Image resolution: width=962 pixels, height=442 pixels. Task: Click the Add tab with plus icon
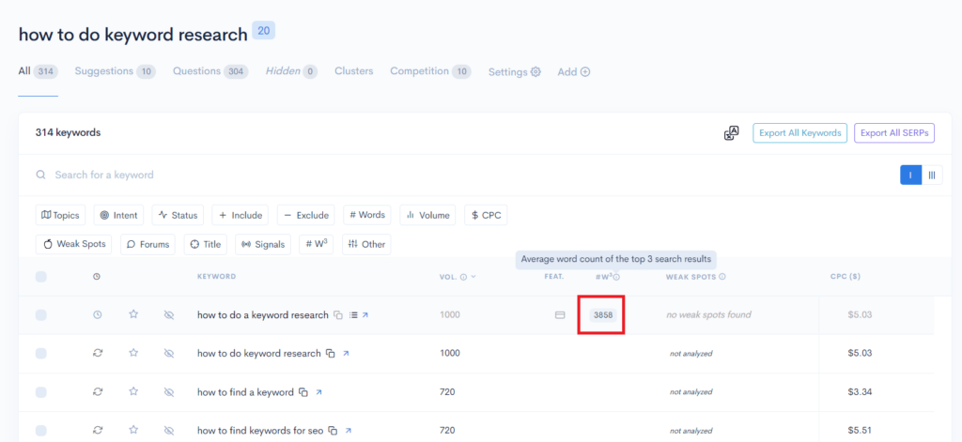coord(574,71)
